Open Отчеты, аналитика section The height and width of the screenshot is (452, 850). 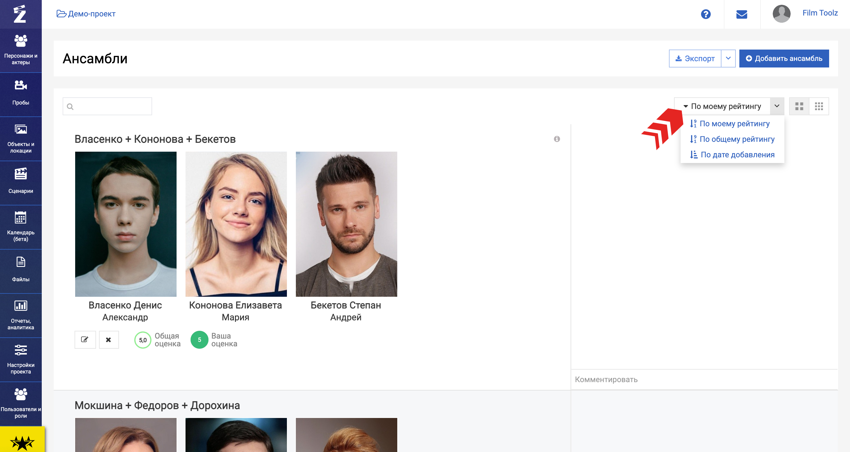(21, 316)
